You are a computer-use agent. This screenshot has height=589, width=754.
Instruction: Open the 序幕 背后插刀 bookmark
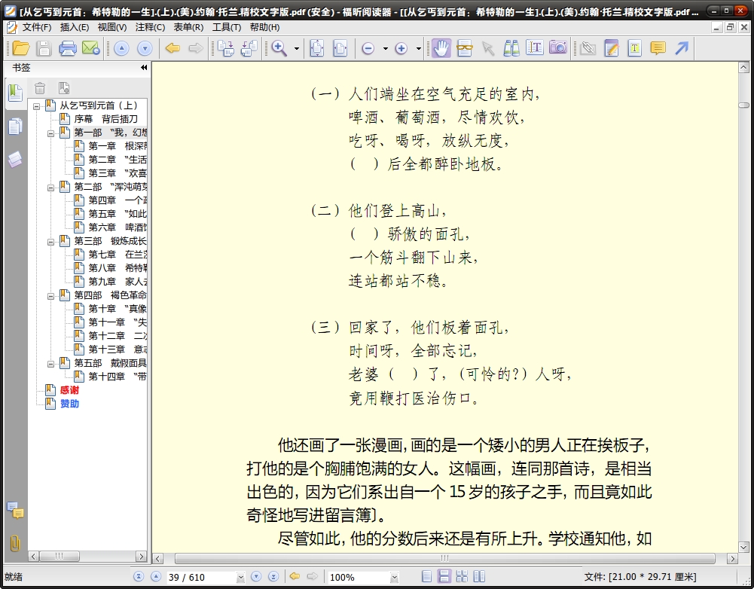(x=105, y=119)
